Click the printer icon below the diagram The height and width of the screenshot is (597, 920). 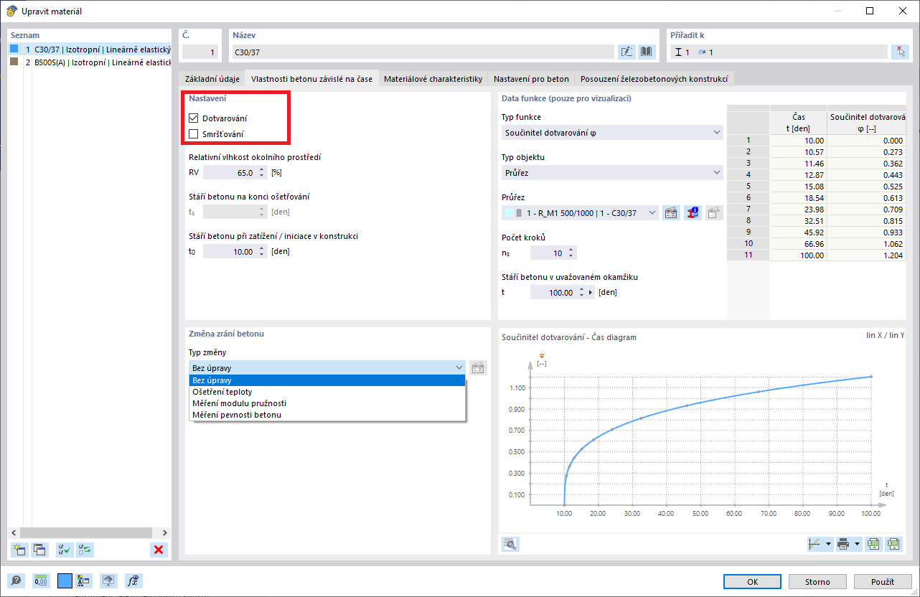coord(844,544)
